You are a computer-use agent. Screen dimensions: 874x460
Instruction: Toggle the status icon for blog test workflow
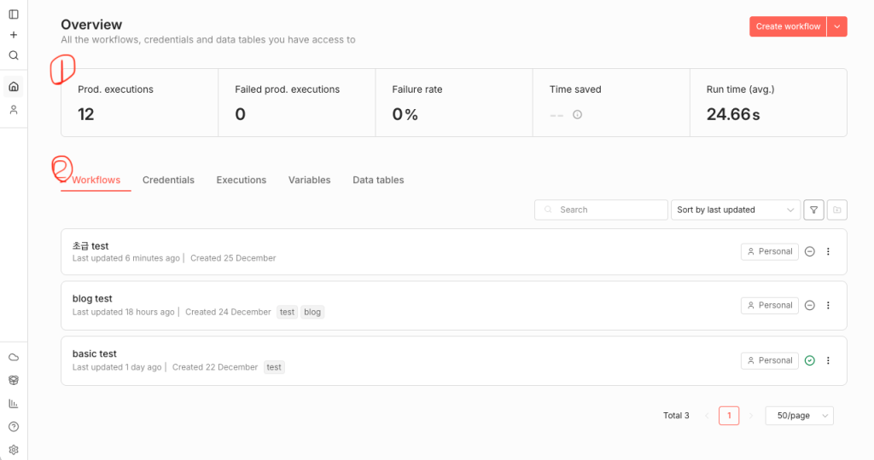pyautogui.click(x=810, y=305)
